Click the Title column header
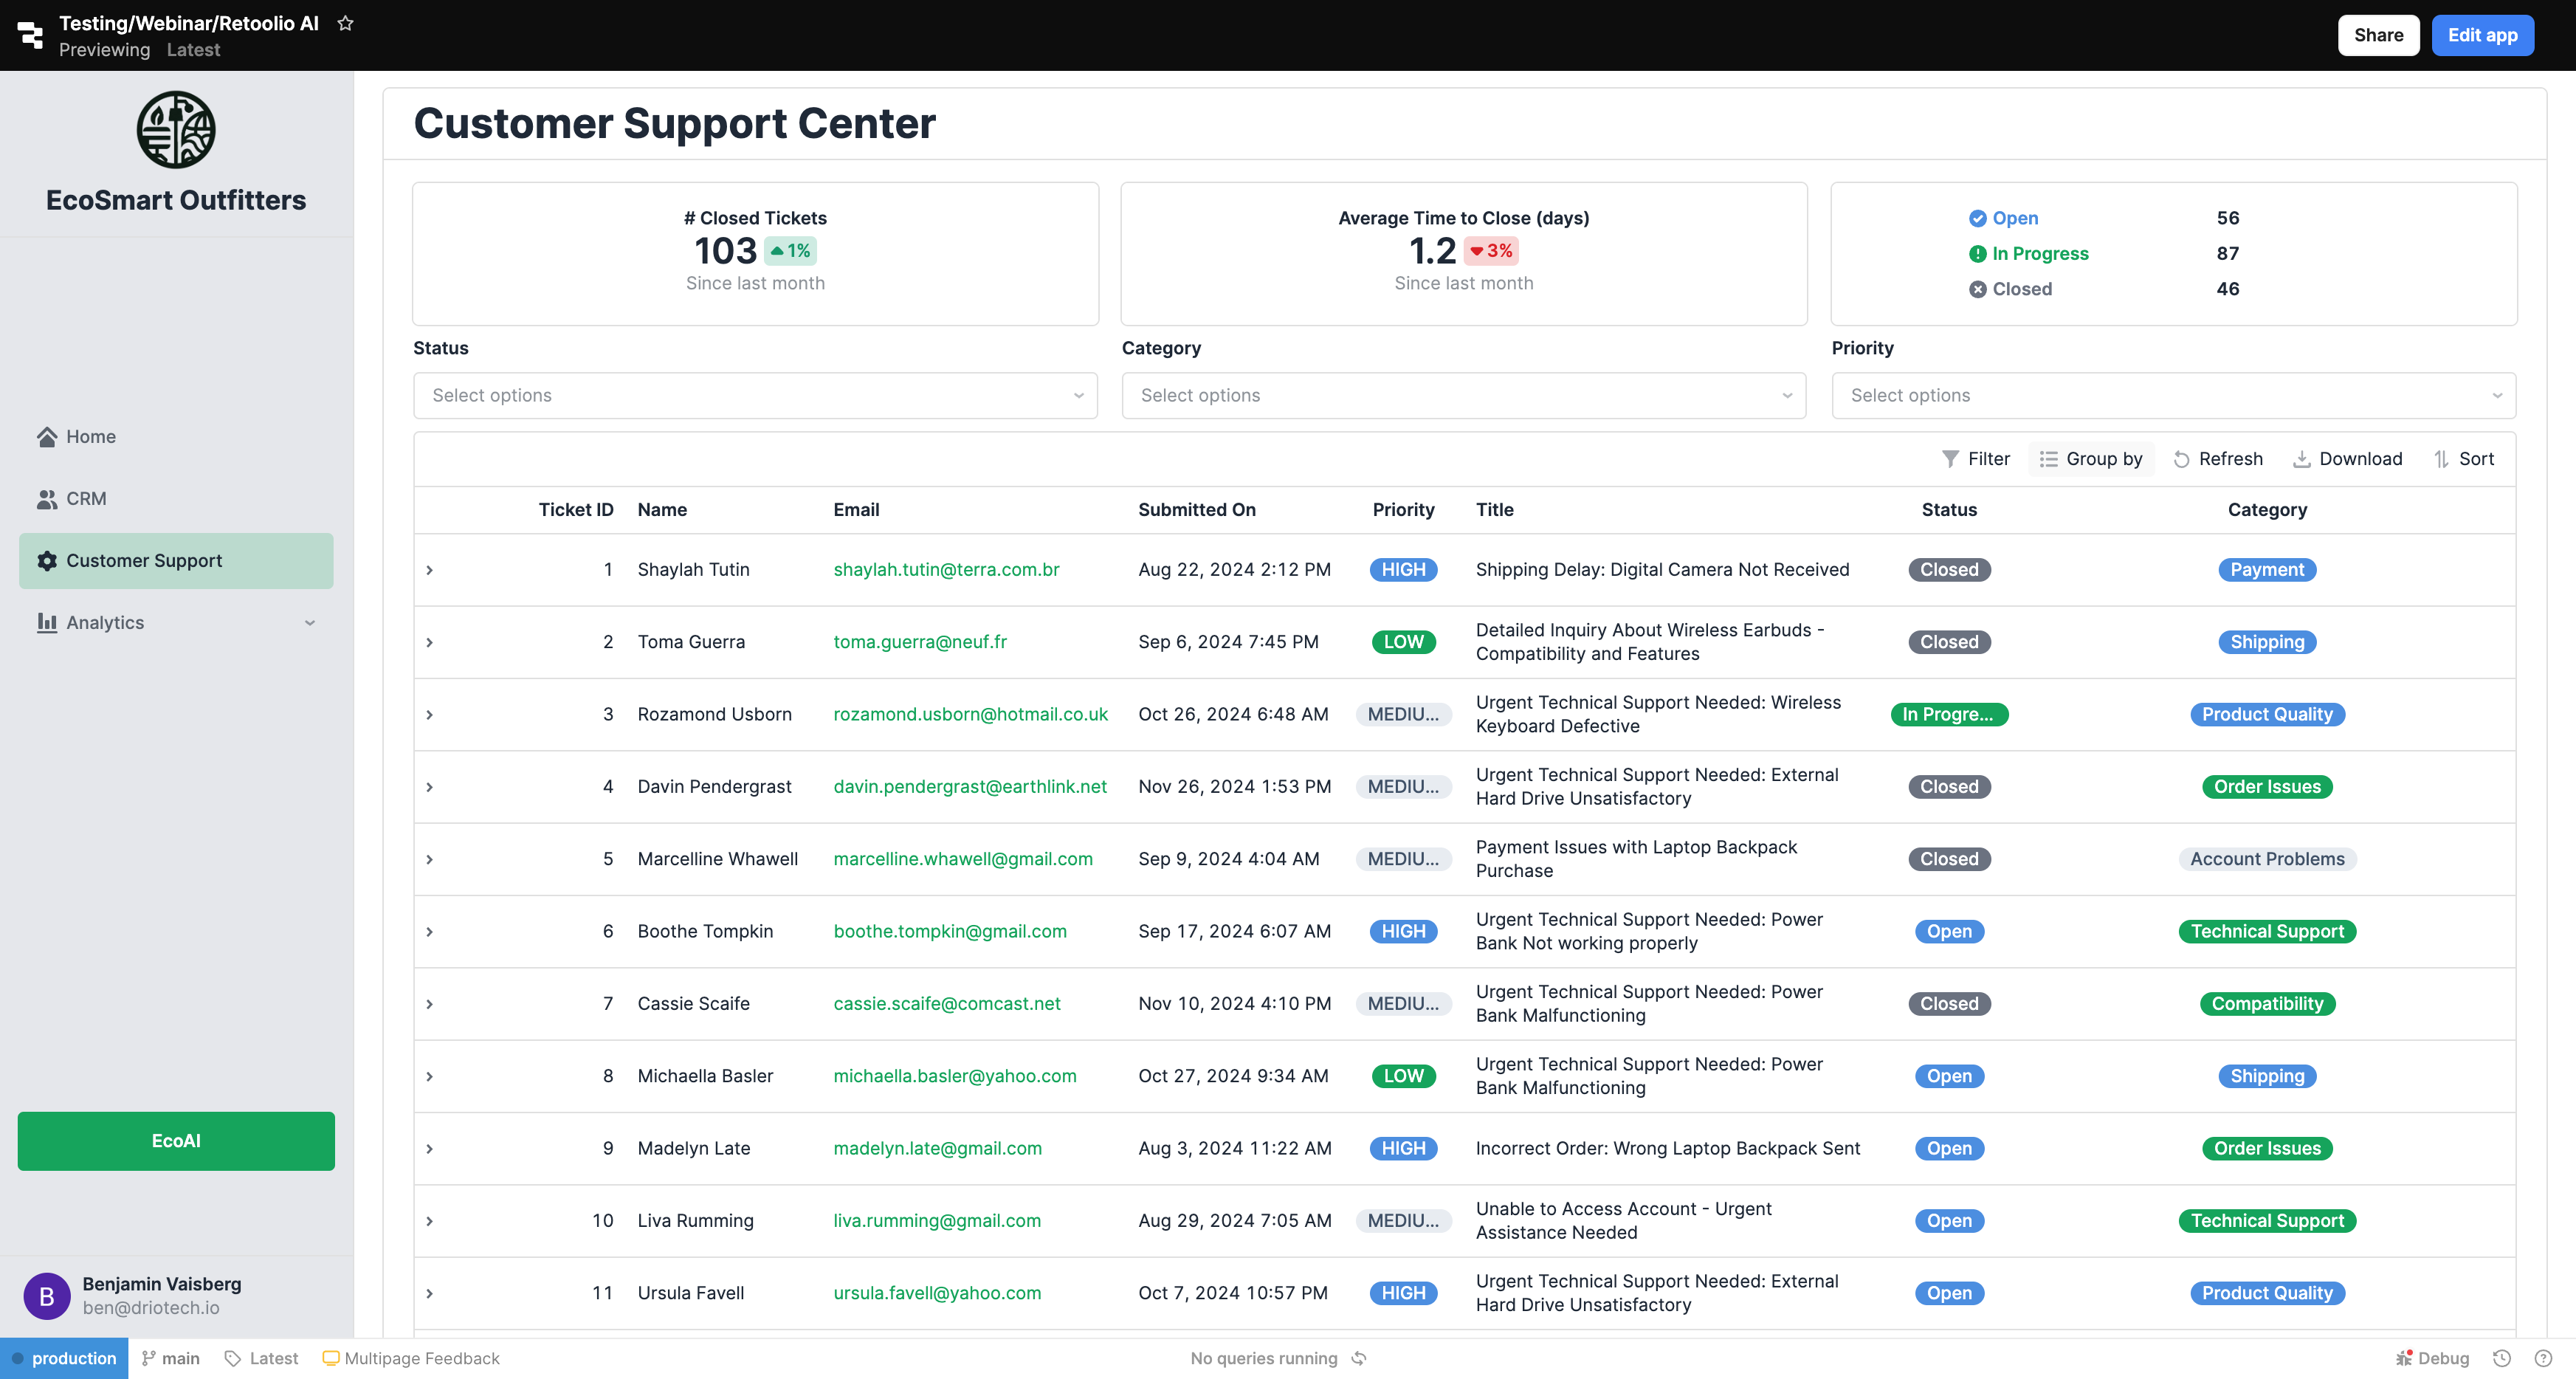Viewport: 2576px width, 1379px height. point(1494,510)
